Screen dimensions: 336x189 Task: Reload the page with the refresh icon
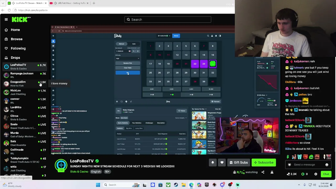[9, 10]
